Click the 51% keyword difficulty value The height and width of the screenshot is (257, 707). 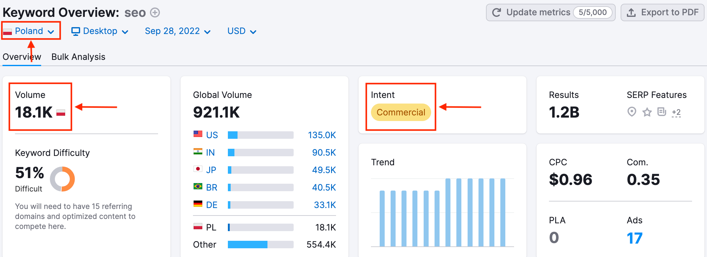(30, 173)
